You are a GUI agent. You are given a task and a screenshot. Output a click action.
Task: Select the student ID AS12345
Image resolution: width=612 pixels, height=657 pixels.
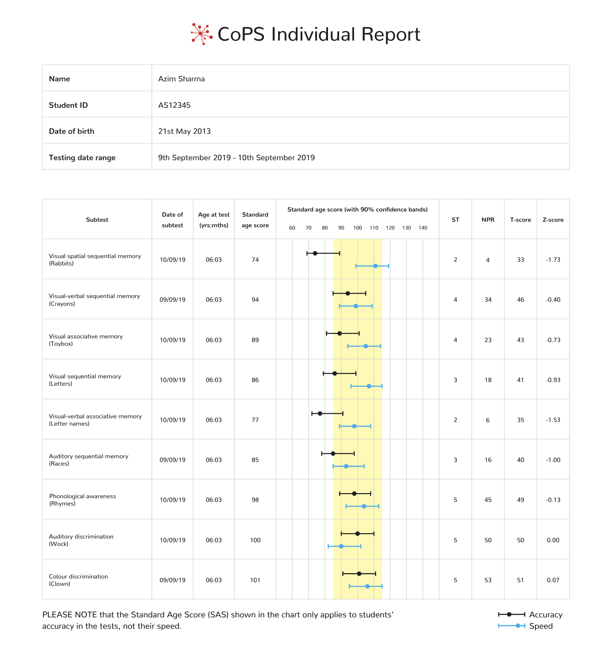pyautogui.click(x=174, y=105)
